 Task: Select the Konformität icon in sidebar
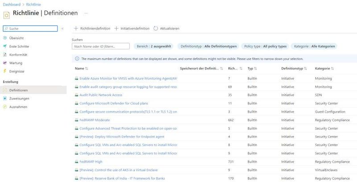5,54
